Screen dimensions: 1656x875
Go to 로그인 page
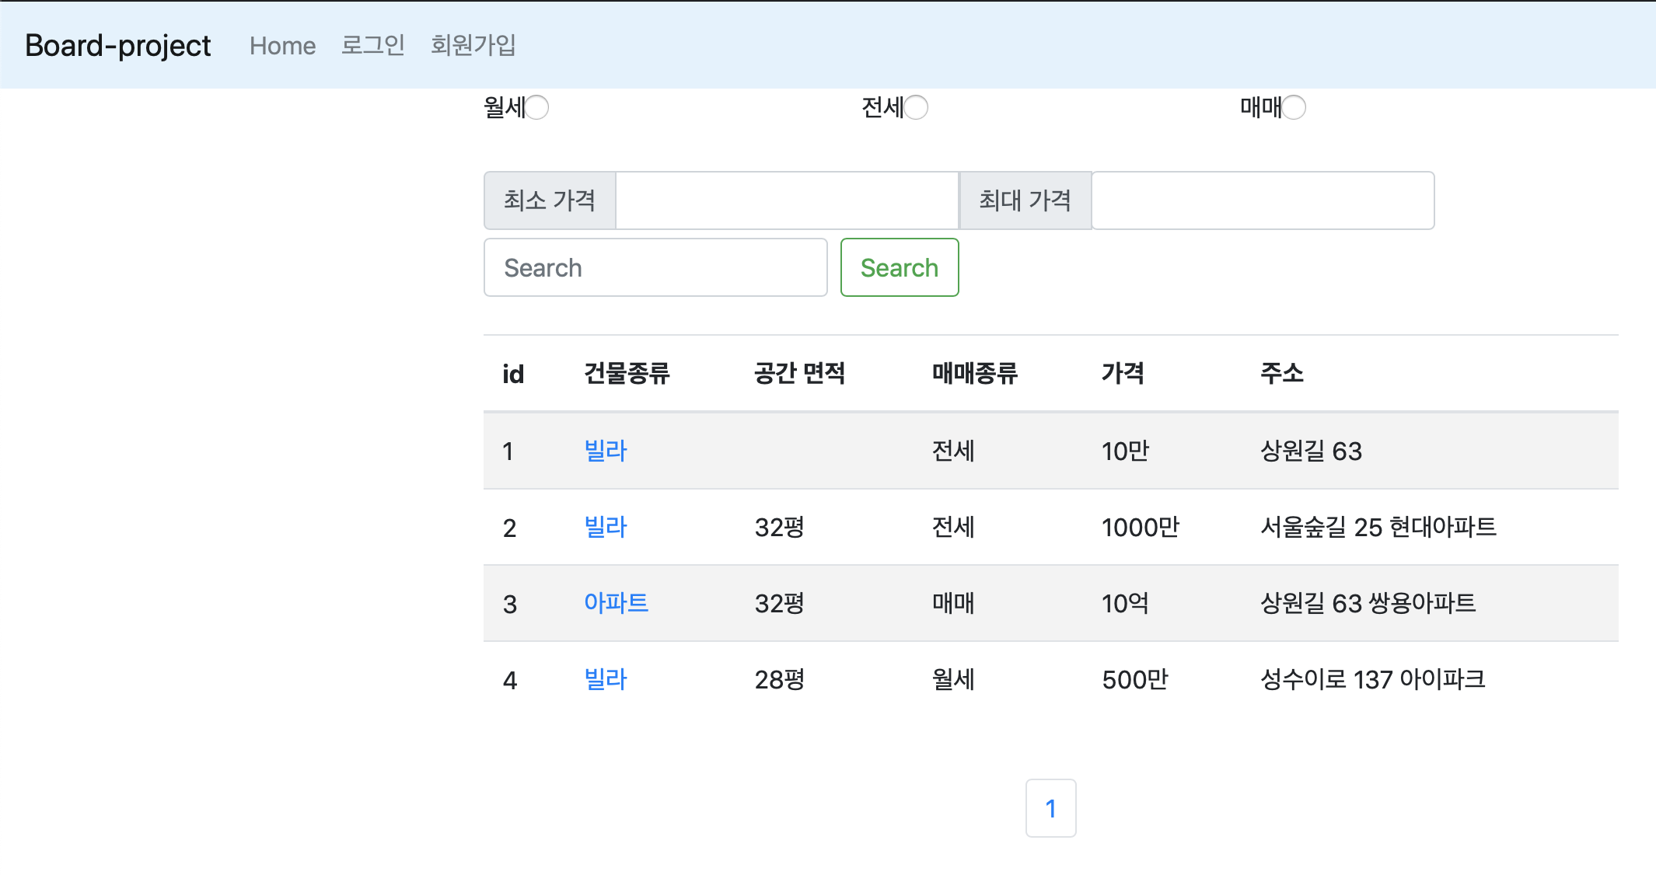click(x=373, y=45)
